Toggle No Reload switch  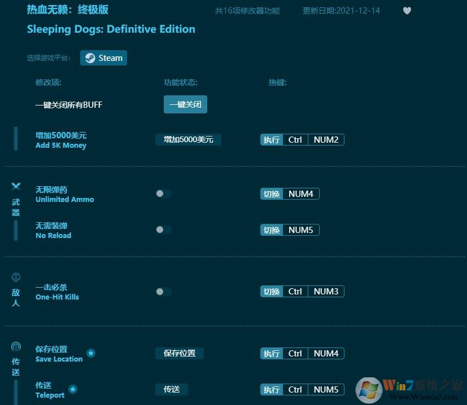pos(164,230)
